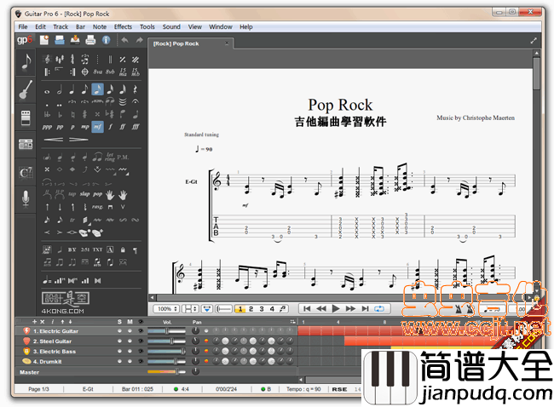
Task: Select quarter note duration
Action: [72, 89]
